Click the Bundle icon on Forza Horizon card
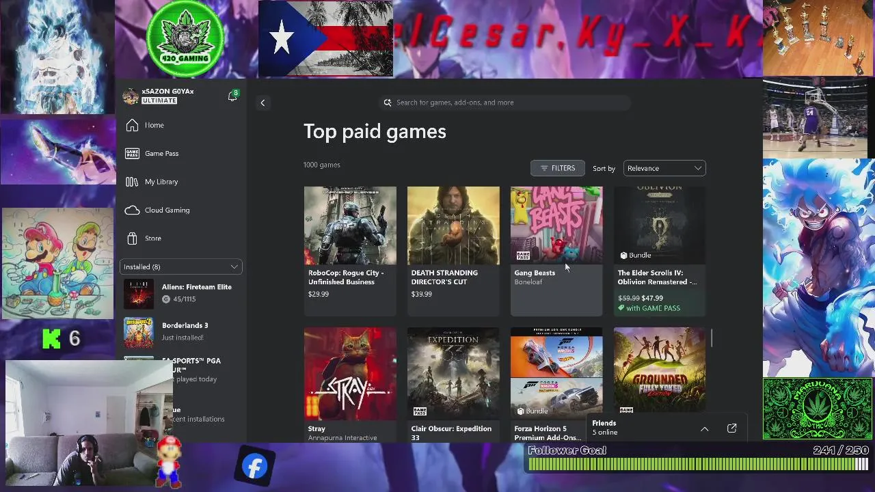875x492 pixels. tap(520, 411)
